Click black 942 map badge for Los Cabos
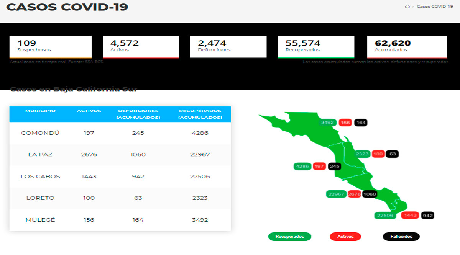Screen dimensions: 460x255 (427, 216)
